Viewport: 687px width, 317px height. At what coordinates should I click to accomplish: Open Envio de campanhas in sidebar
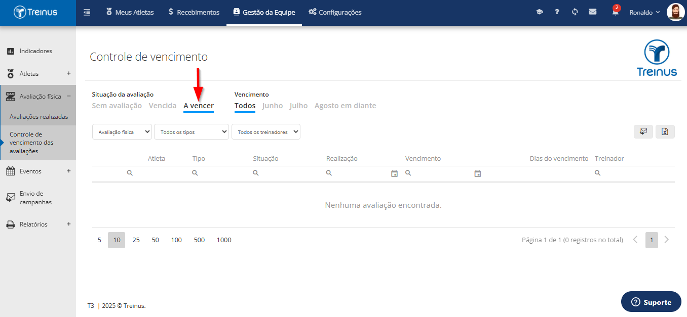click(x=38, y=198)
